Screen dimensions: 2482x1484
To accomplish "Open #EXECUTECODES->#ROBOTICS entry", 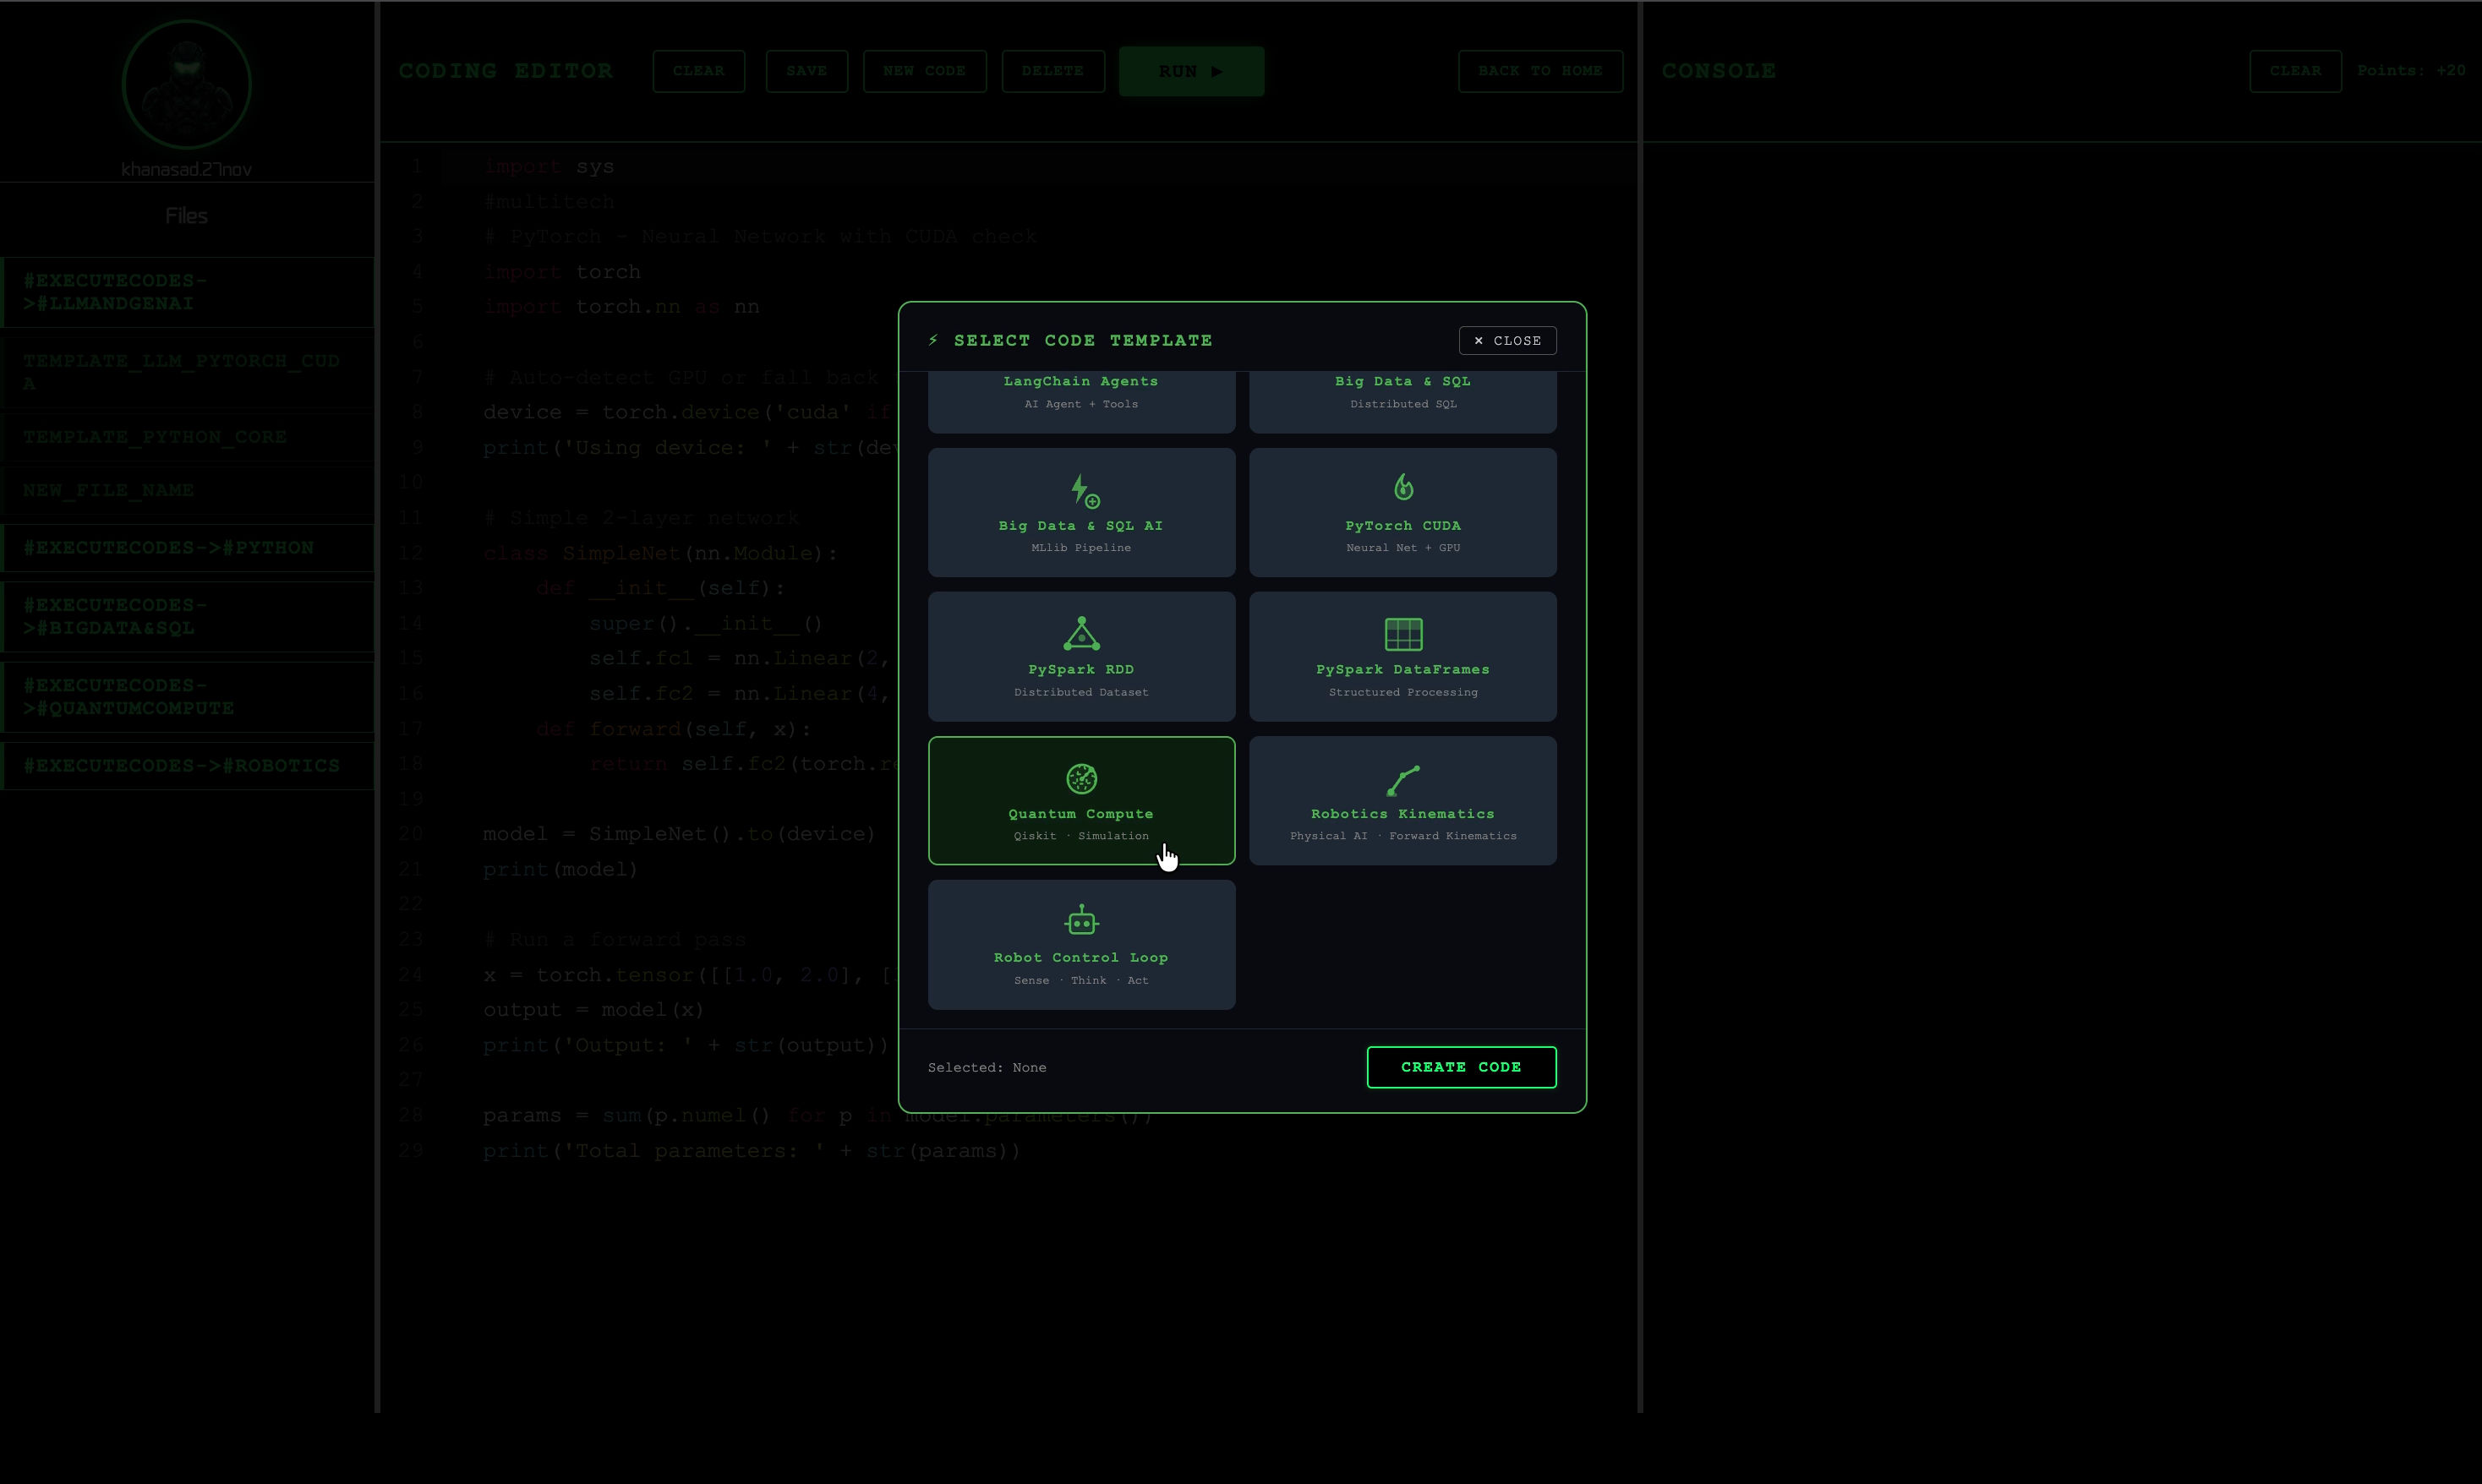I will click(x=188, y=766).
